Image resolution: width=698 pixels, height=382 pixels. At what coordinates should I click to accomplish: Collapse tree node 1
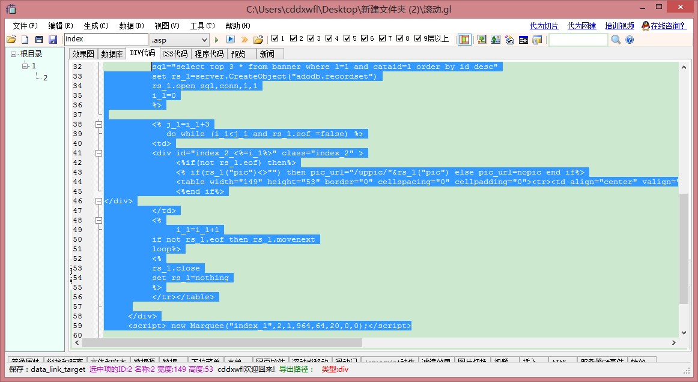25,66
